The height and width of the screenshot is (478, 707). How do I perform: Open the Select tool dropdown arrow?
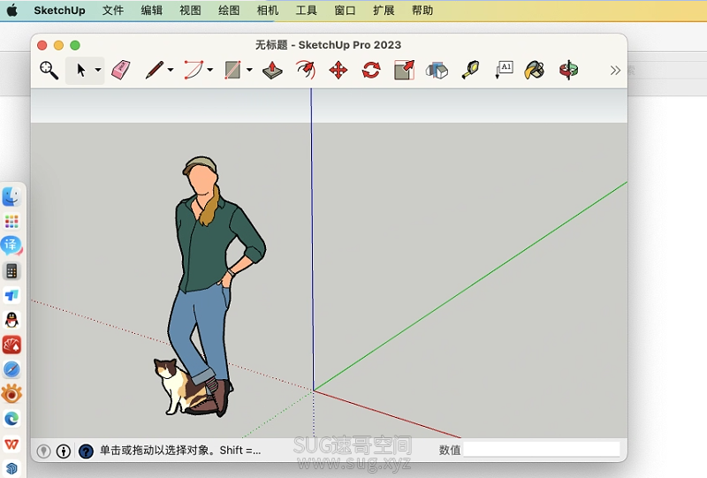[97, 70]
